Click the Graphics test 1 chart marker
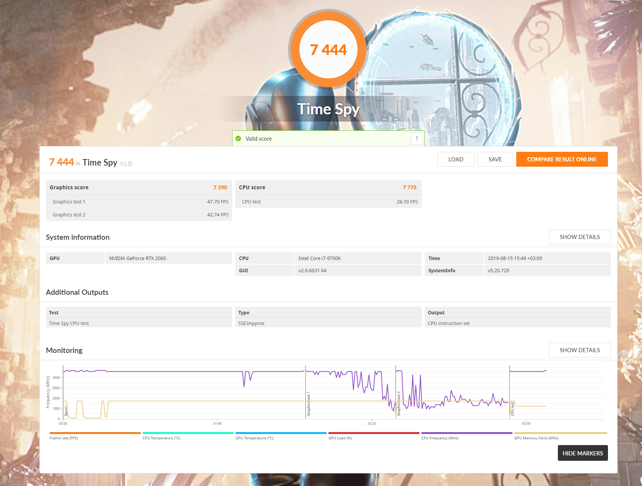The image size is (642, 486). pyautogui.click(x=309, y=404)
